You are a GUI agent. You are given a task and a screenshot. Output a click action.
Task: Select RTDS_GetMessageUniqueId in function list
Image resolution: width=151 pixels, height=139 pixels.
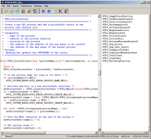click(117, 19)
